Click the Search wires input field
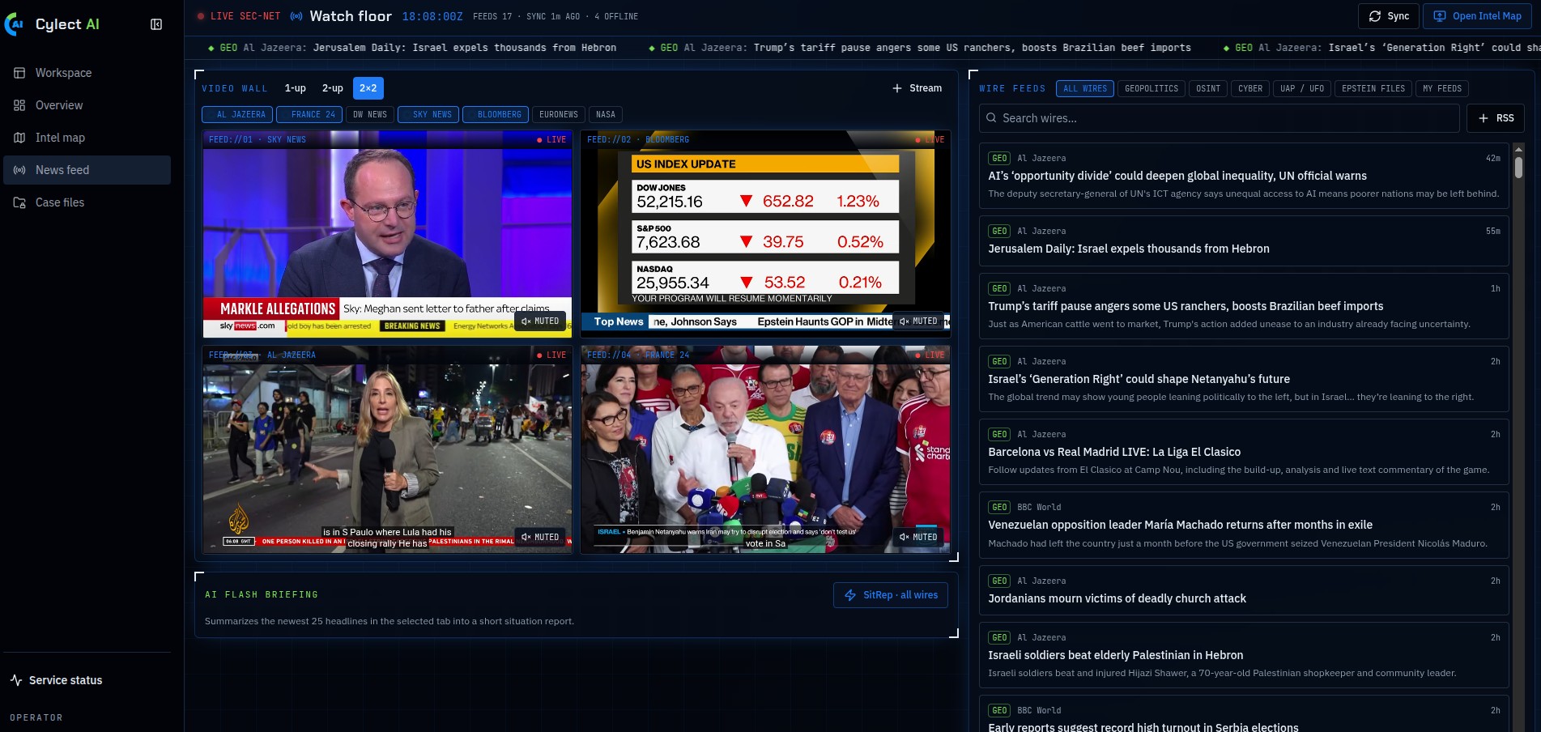 pos(1219,118)
